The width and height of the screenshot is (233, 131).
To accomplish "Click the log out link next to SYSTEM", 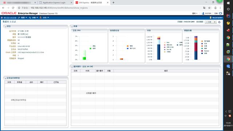I will [x=216, y=13].
